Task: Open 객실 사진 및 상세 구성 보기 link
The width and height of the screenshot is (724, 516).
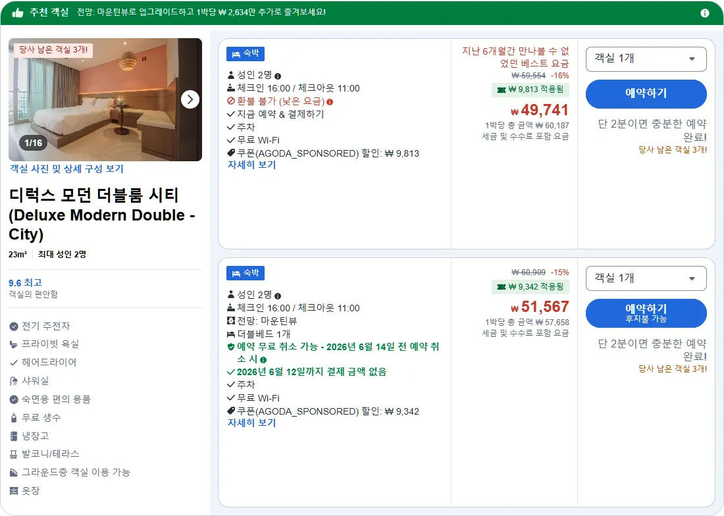Action: point(66,168)
